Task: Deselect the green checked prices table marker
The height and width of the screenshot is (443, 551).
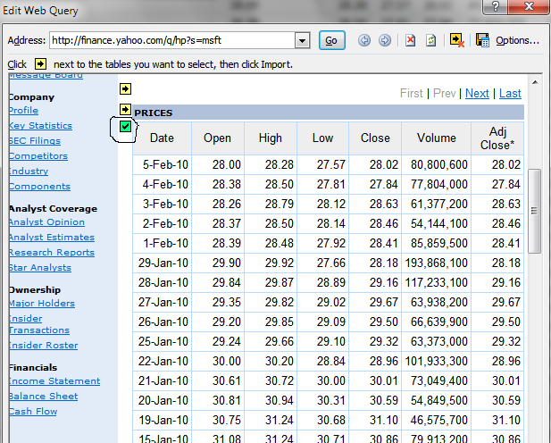Action: tap(125, 127)
